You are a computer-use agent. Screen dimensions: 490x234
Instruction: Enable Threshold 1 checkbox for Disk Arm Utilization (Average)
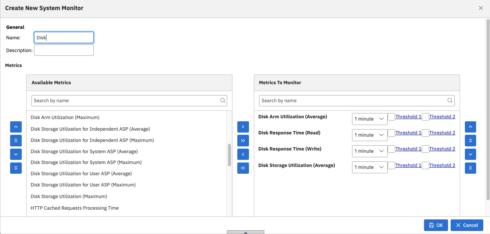click(x=391, y=117)
